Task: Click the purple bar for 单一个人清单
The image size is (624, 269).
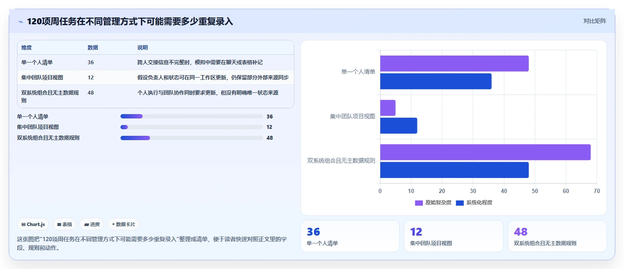Action: pos(454,63)
